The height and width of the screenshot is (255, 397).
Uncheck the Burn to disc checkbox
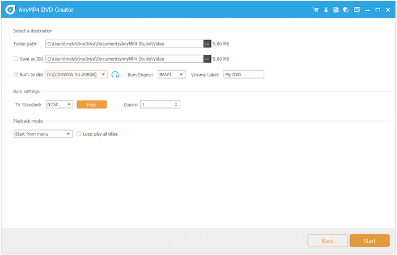[16, 74]
